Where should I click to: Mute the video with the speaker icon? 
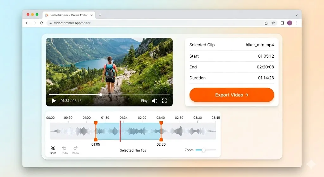coord(154,101)
